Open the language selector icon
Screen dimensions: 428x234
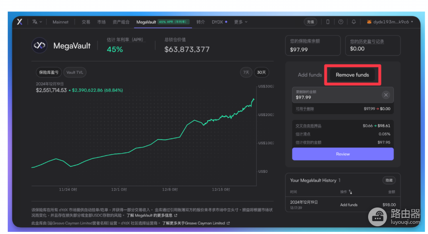coord(35,22)
